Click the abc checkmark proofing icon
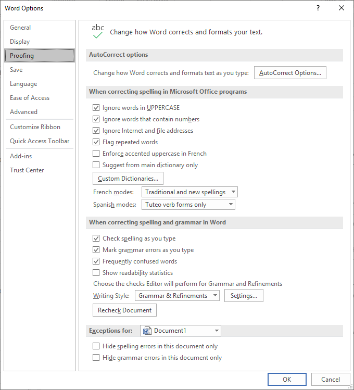The width and height of the screenshot is (354, 390). click(x=98, y=31)
